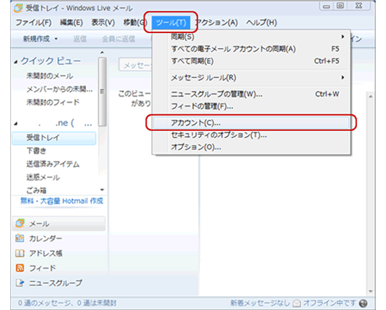Click the Windows Live メール title icon
Screen dimensions: 386x310
tap(19, 8)
